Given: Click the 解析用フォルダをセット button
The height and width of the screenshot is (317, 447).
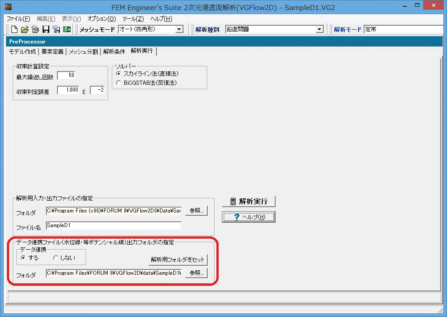Looking at the screenshot, I should [178, 259].
